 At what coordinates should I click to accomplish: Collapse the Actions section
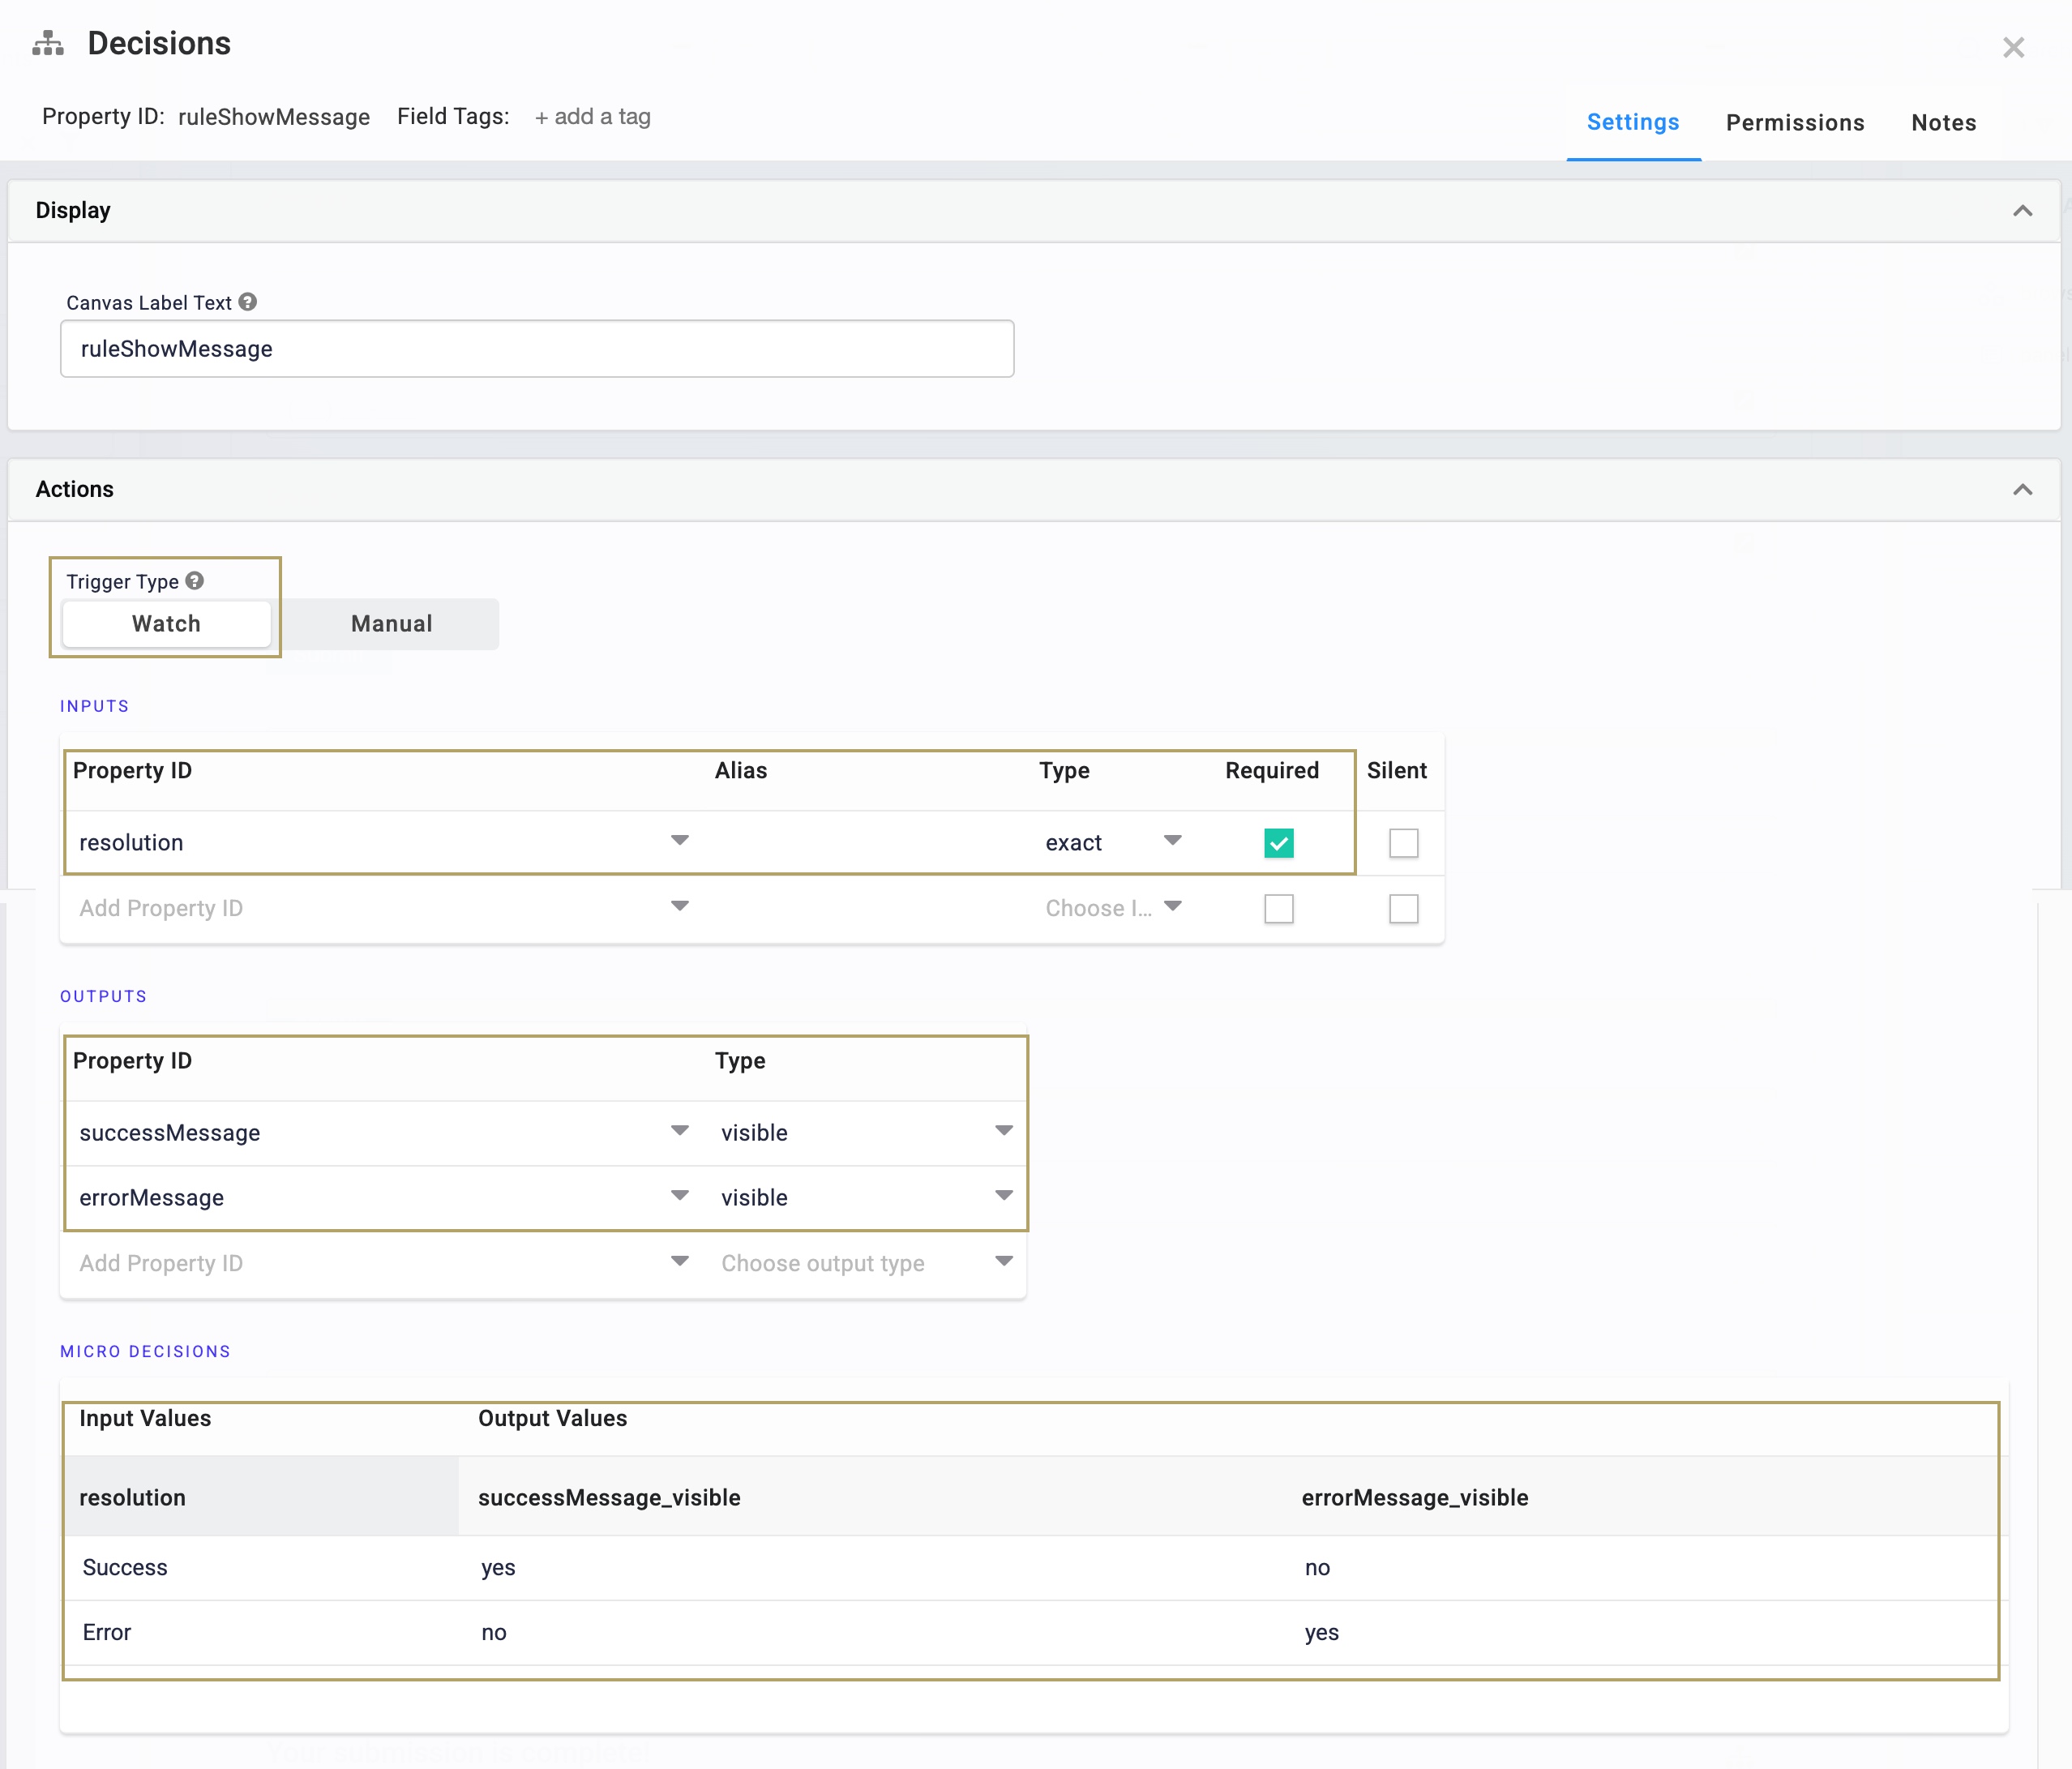2023,490
